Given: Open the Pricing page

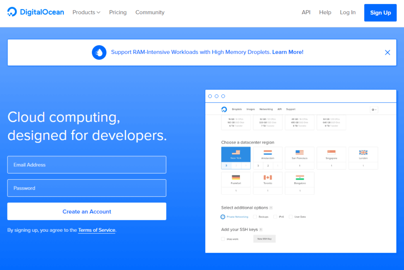Looking at the screenshot, I should click(x=118, y=12).
